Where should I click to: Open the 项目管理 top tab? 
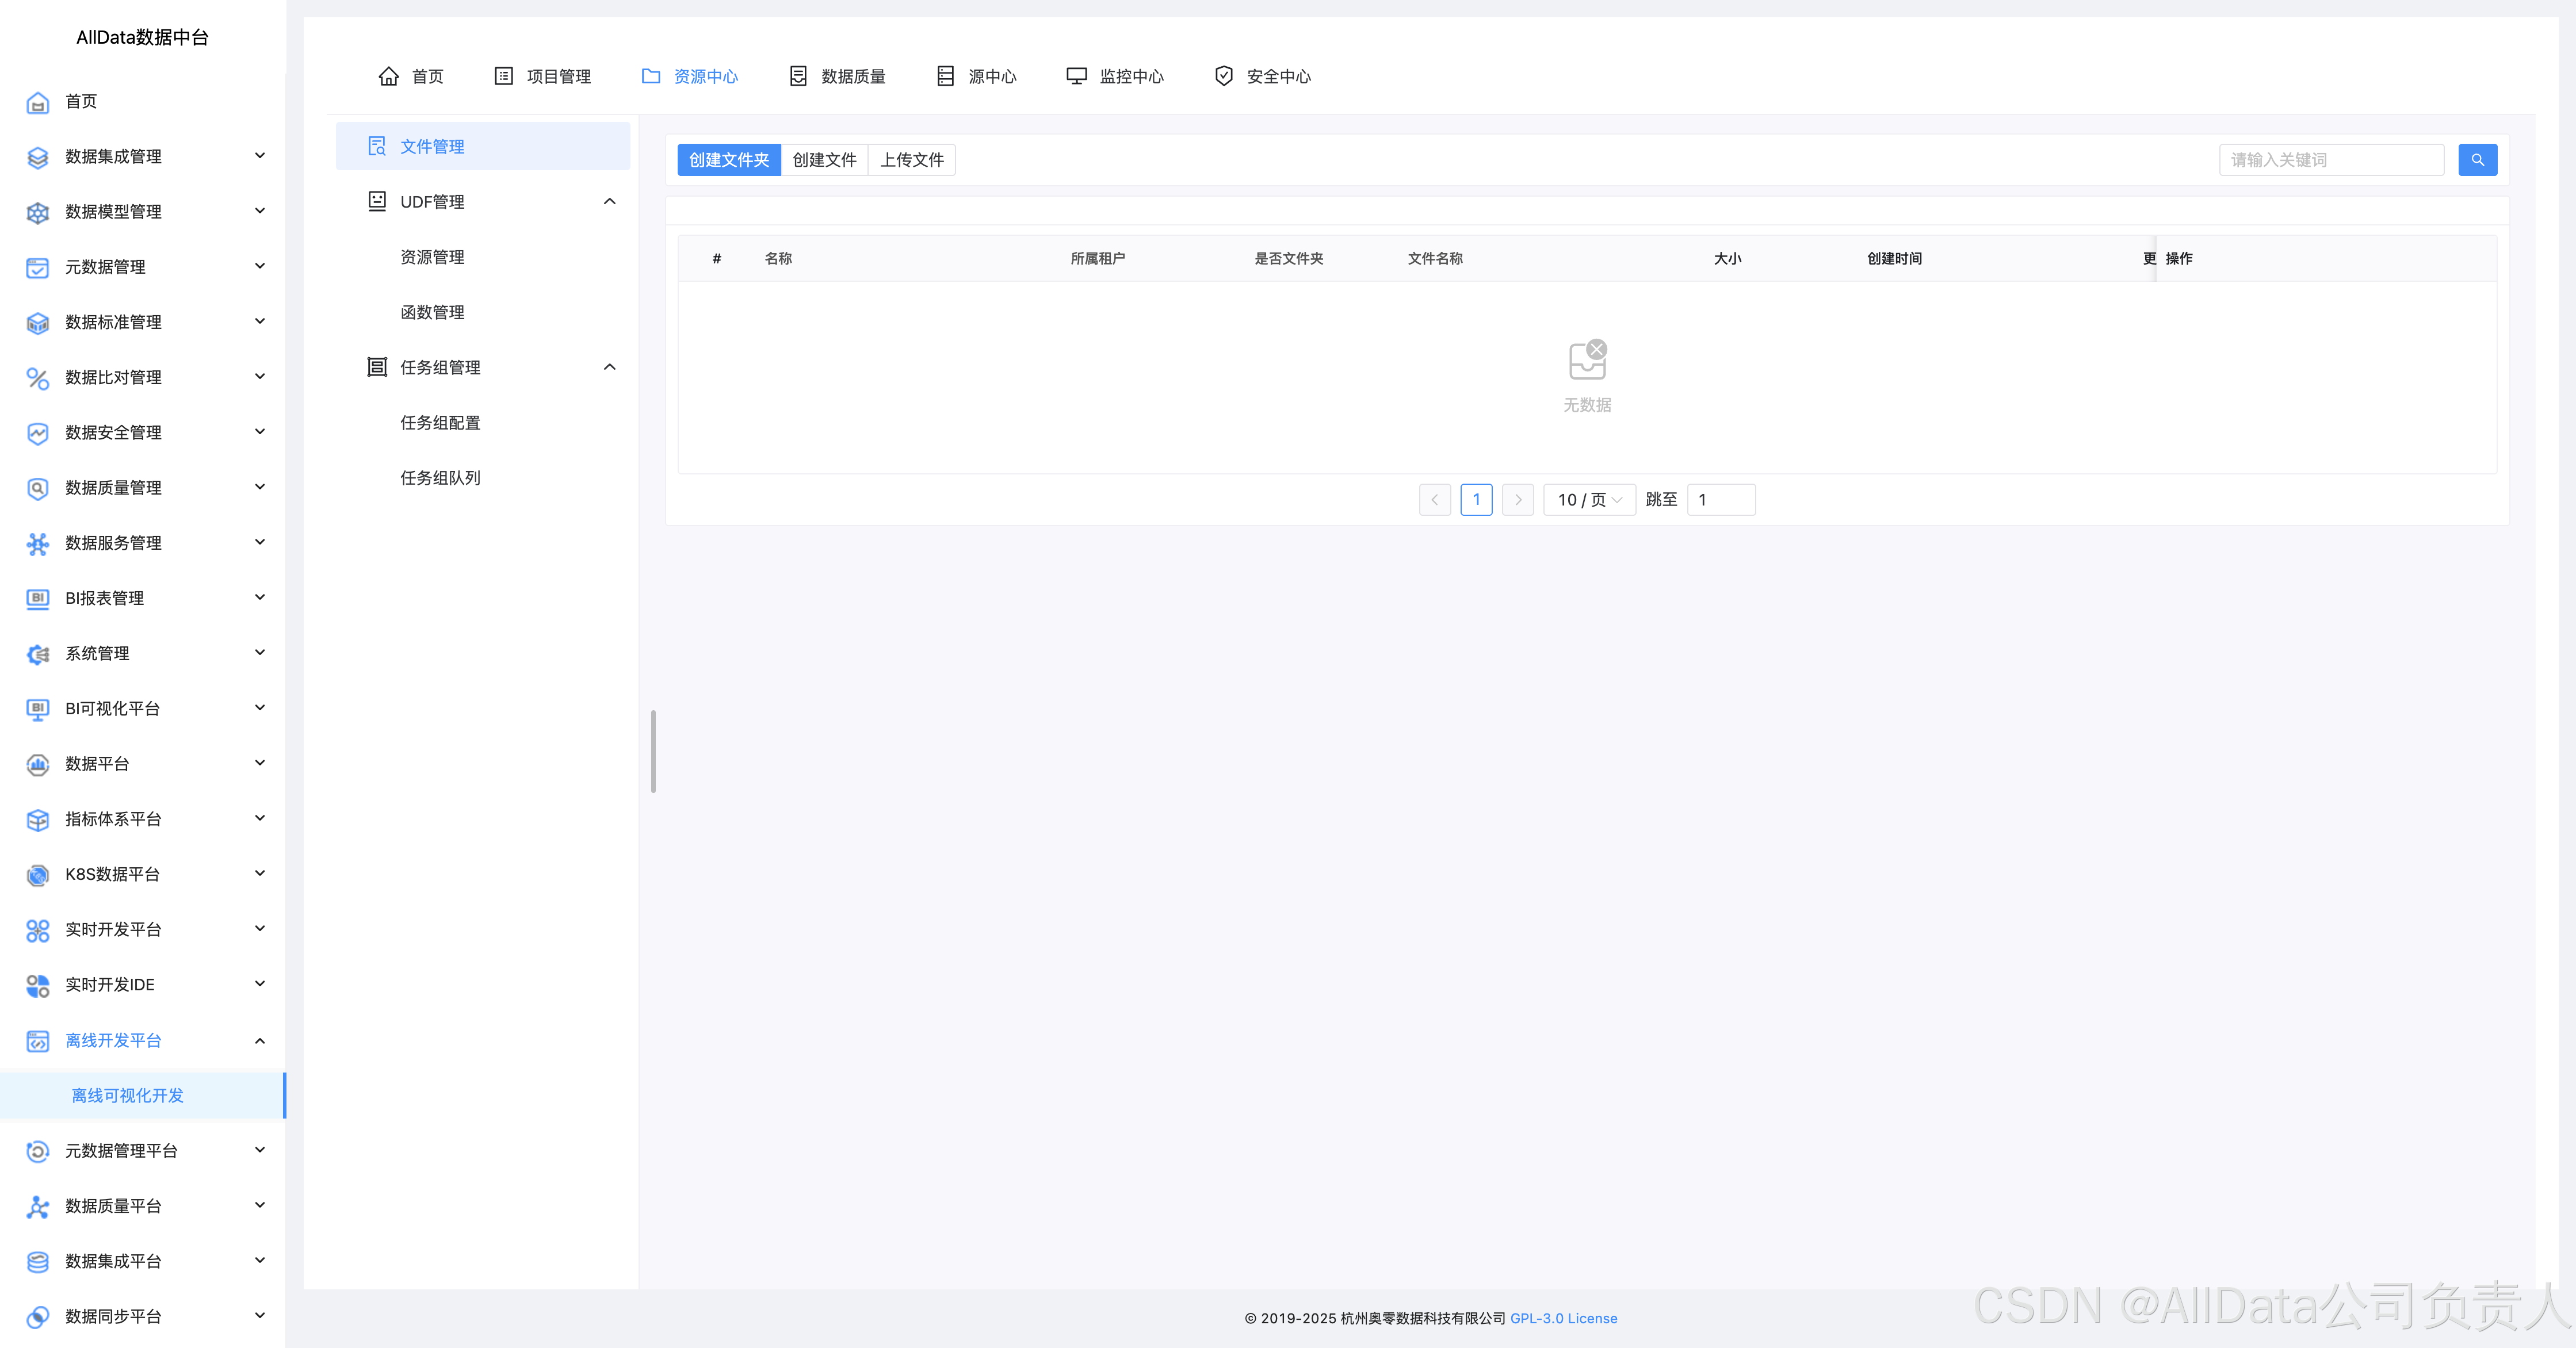pyautogui.click(x=542, y=77)
